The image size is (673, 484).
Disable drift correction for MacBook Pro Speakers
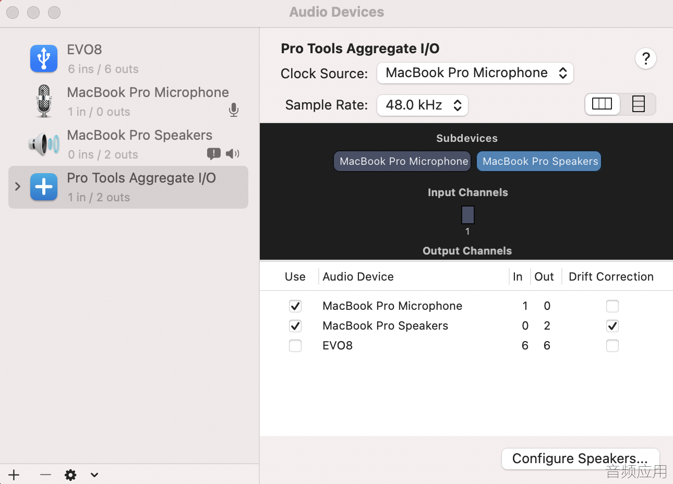(612, 326)
